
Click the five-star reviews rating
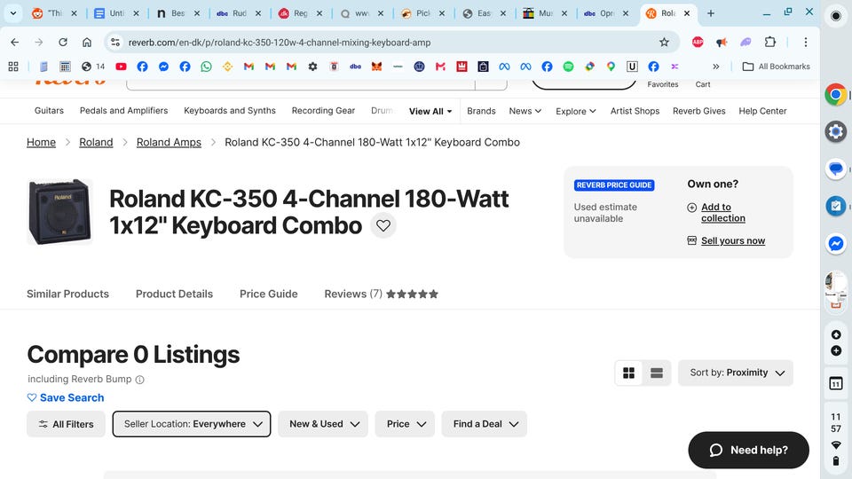[x=412, y=294]
